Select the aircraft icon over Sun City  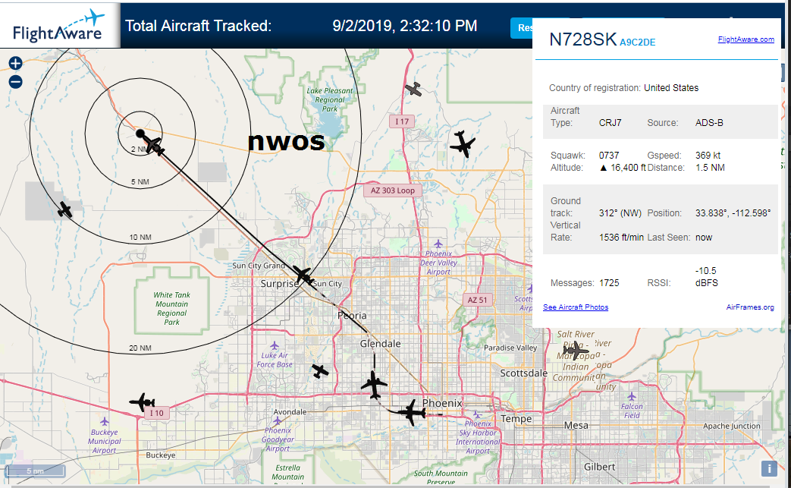click(304, 275)
